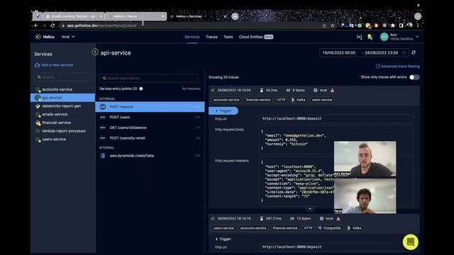Image resolution: width=454 pixels, height=255 pixels.
Task: Click the refresh icon beside date range
Action: [414, 52]
